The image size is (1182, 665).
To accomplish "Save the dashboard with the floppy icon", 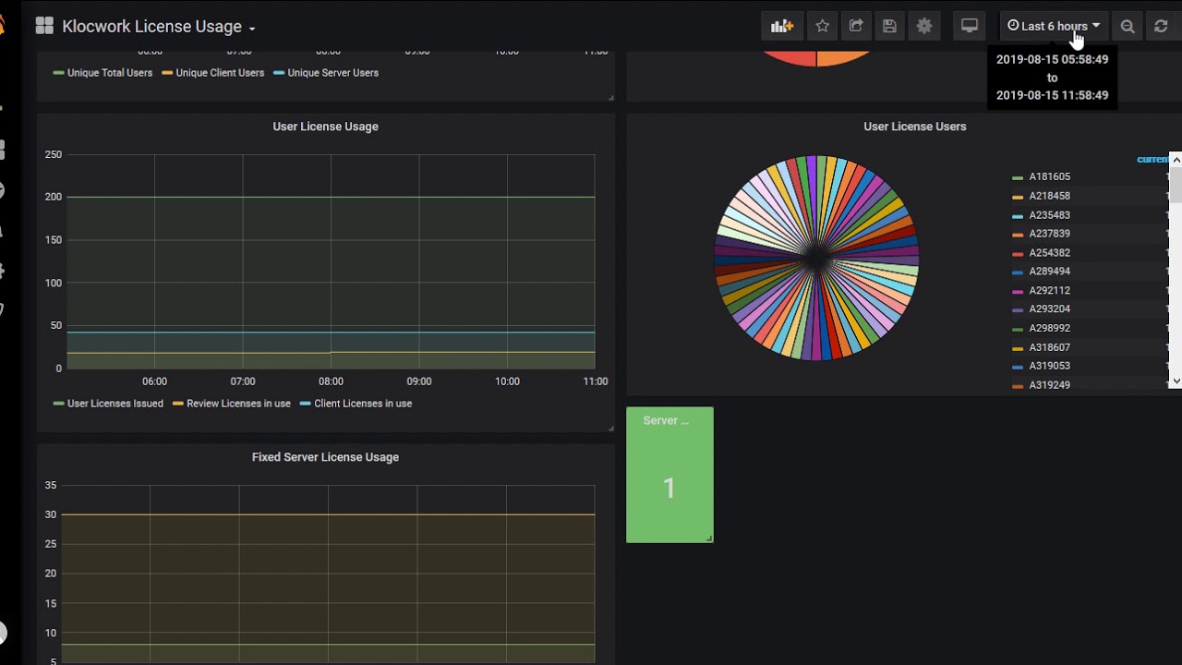I will [x=889, y=26].
